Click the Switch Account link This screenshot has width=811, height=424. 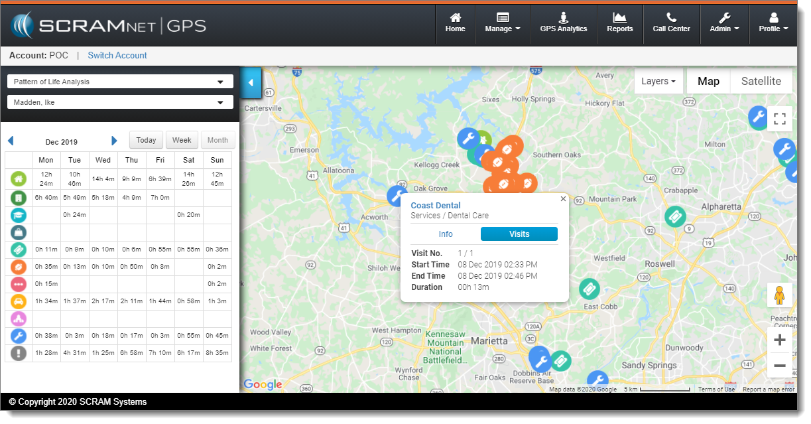117,56
